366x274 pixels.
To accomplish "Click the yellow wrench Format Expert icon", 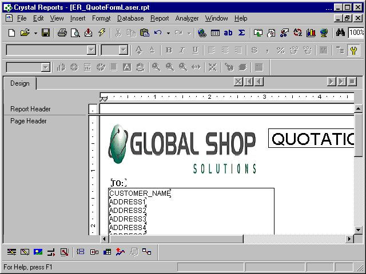I will 353,50.
